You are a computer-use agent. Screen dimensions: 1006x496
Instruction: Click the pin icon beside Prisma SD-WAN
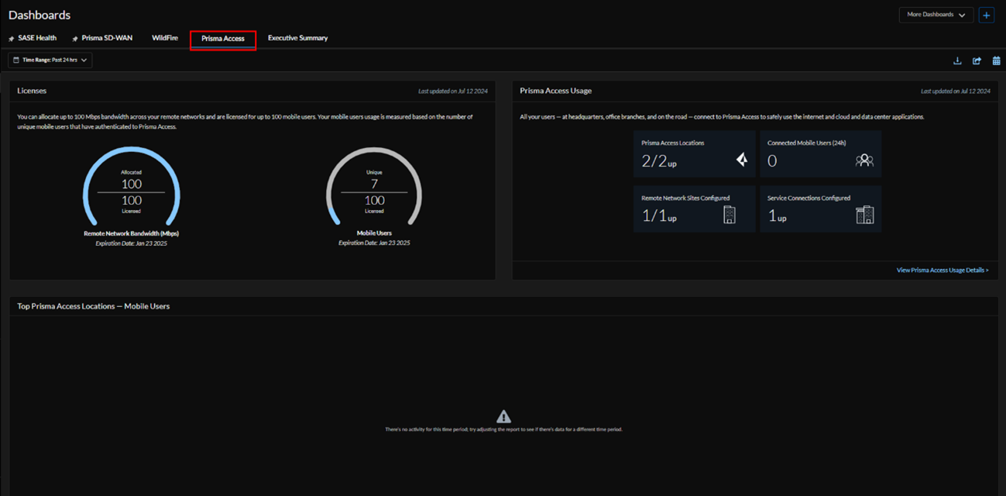click(75, 39)
